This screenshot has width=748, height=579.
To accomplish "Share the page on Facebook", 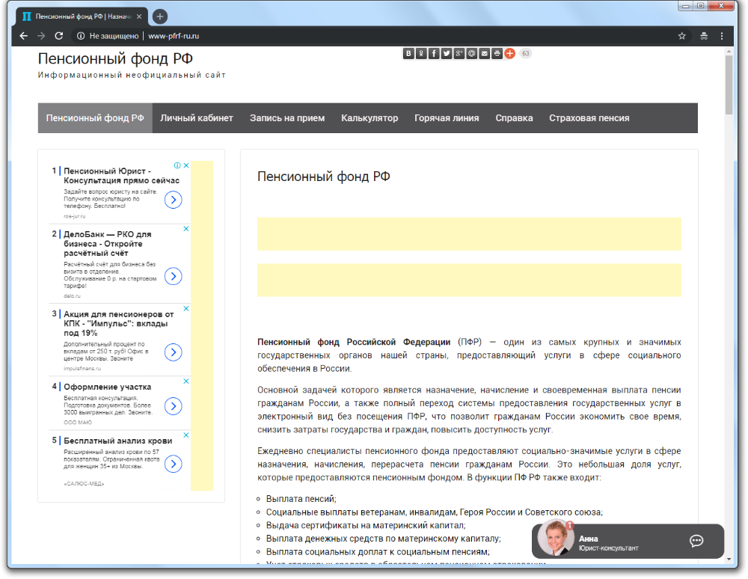I will click(x=434, y=53).
